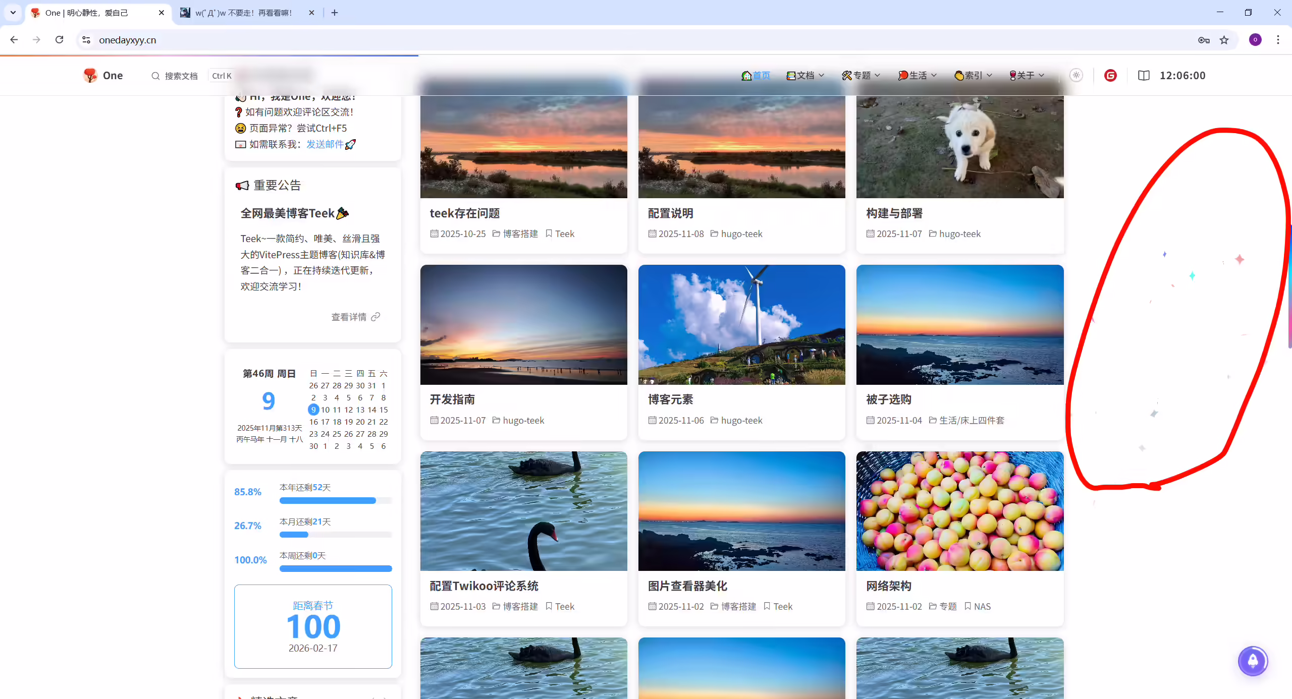1292x699 pixels.
Task: Bookmark this page with the star
Action: tap(1224, 40)
